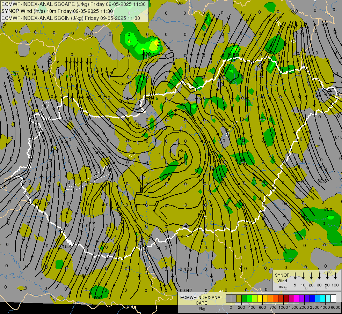Pick the bright magenta swatch after 1500
The height and width of the screenshot is (314, 342).
point(297,298)
